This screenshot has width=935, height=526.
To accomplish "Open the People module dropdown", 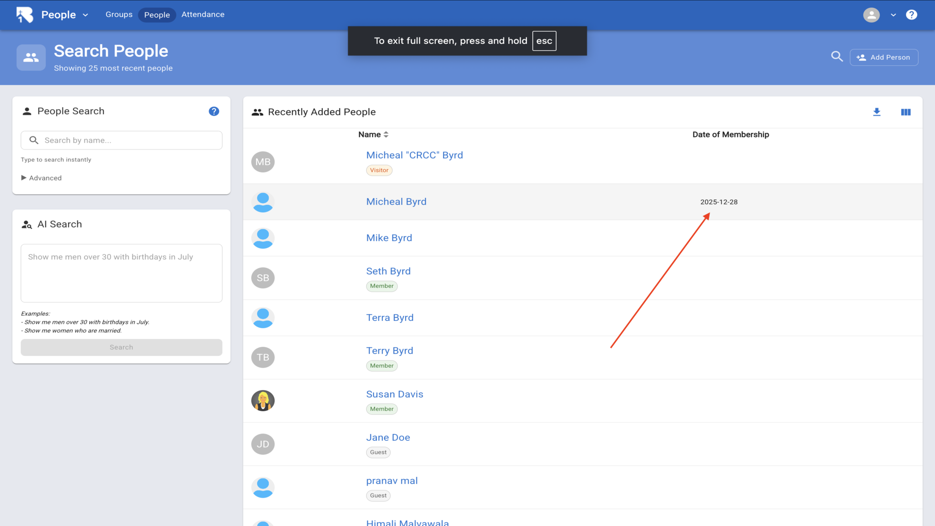I will click(65, 15).
